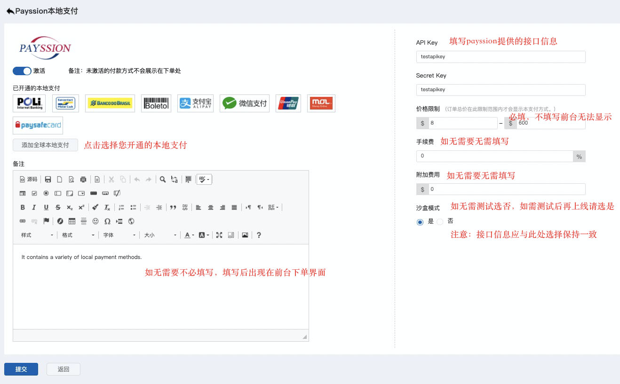The width and height of the screenshot is (620, 384).
Task: Insert a smiley emoticon
Action: [x=95, y=221]
